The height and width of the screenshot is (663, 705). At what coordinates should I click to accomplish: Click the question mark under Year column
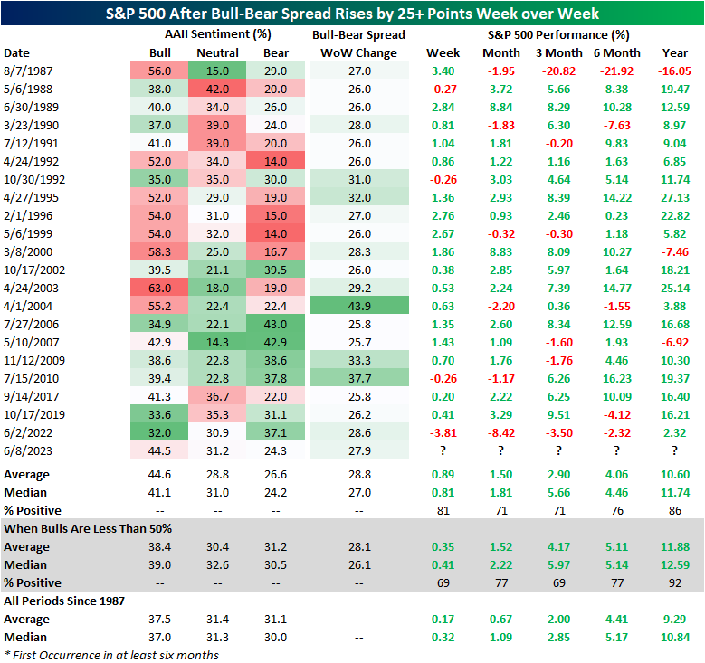pyautogui.click(x=674, y=450)
